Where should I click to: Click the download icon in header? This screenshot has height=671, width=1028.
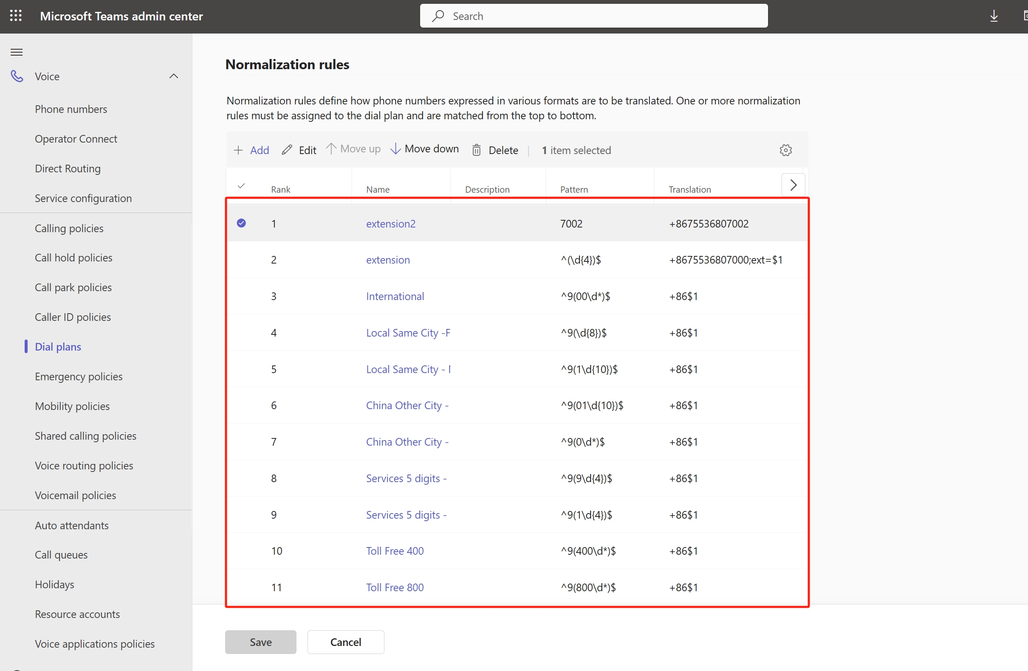994,16
